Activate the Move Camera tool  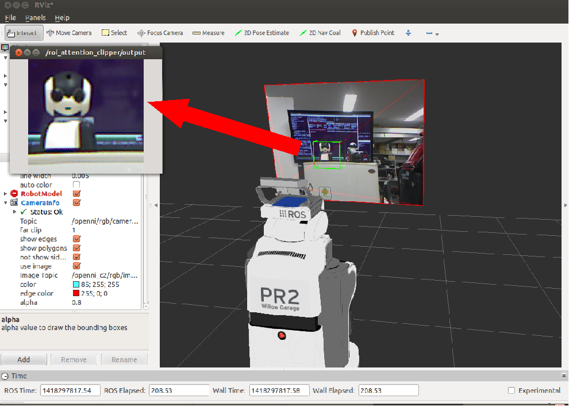[69, 33]
